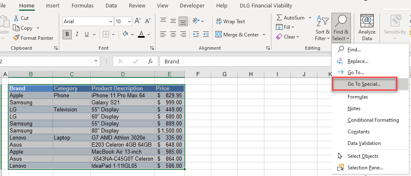Screen dimensions: 411x176
Task: Click the Center align icon
Action: (x=173, y=34)
